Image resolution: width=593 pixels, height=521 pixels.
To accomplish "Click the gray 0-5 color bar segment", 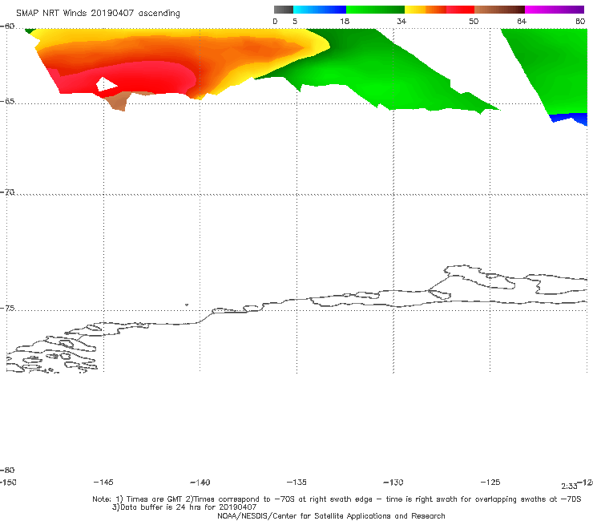I will [x=283, y=10].
